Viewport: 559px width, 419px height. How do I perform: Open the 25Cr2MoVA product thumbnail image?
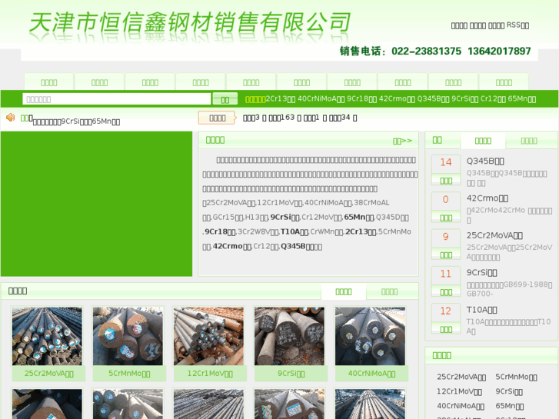pos(47,336)
